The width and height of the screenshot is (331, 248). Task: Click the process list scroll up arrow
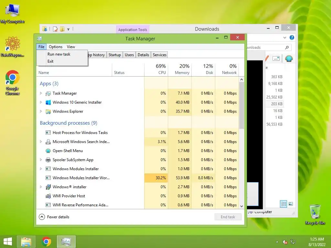pos(242,79)
